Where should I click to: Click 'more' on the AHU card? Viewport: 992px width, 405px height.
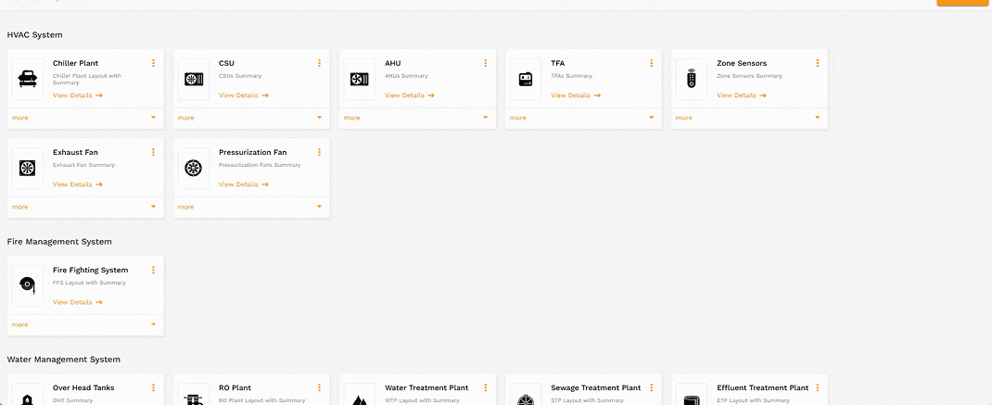click(351, 118)
